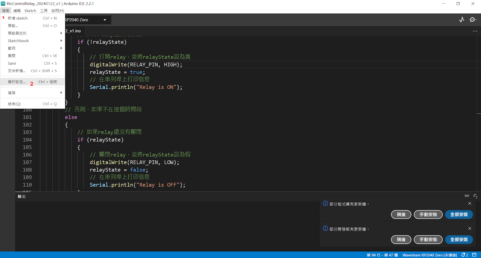481x258 pixels.
Task: Click the line Serial.println("Relay is OFF");
Action: (137, 185)
